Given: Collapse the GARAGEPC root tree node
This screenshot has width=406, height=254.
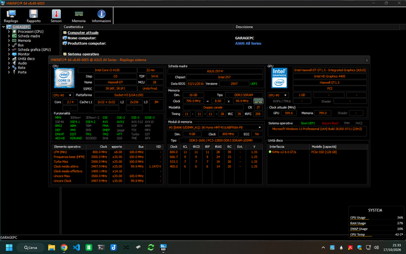Looking at the screenshot, I should [4, 27].
